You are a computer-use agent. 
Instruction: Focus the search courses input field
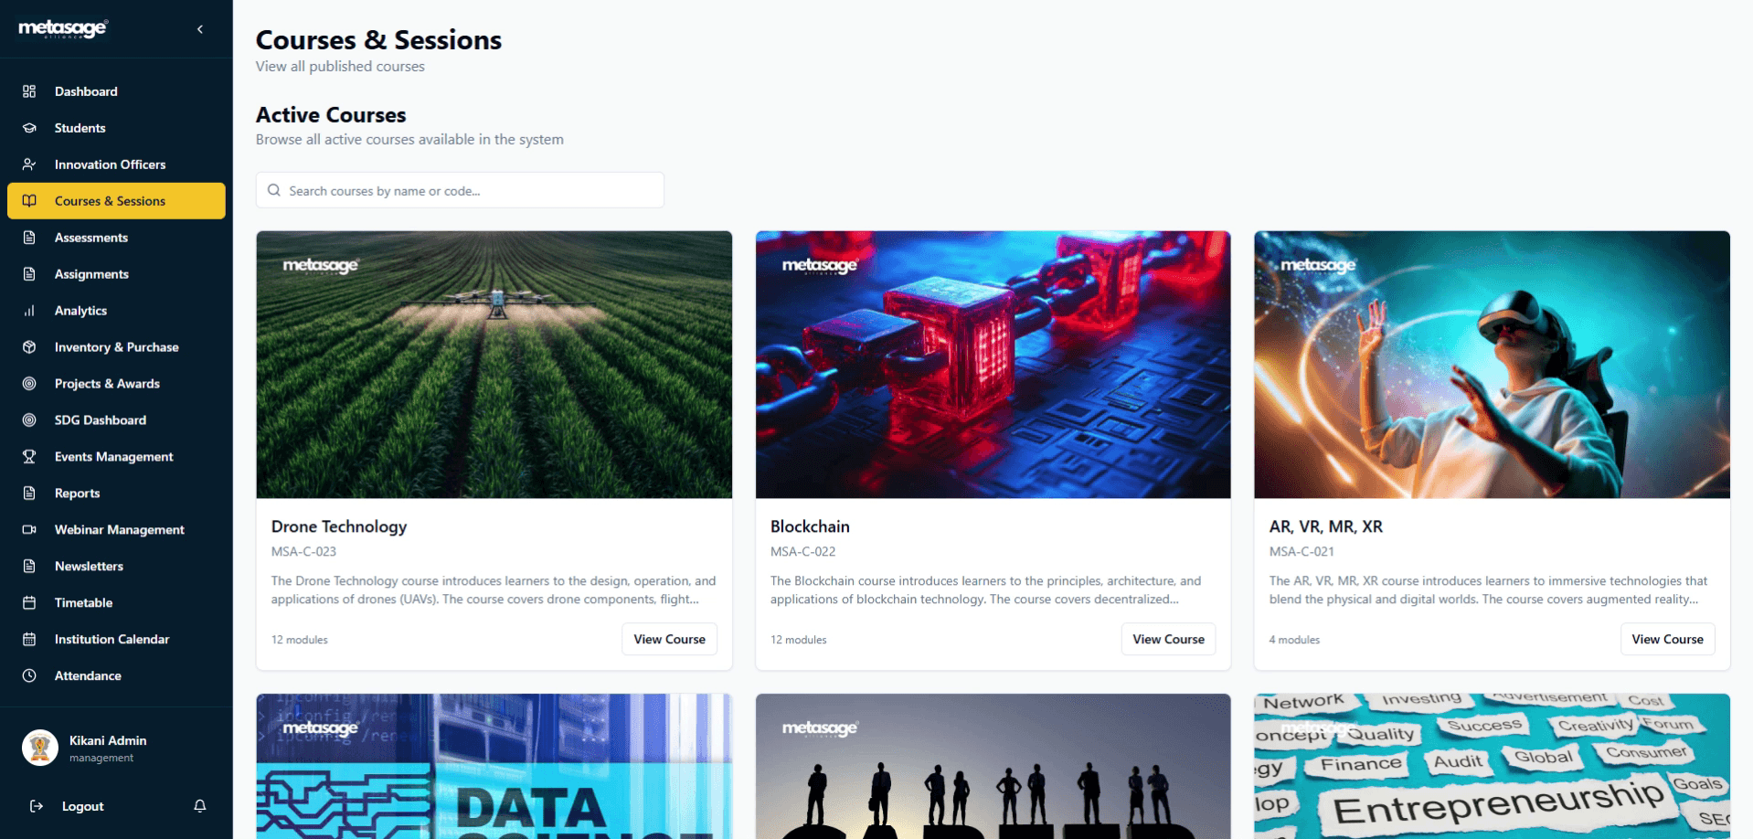pyautogui.click(x=460, y=190)
